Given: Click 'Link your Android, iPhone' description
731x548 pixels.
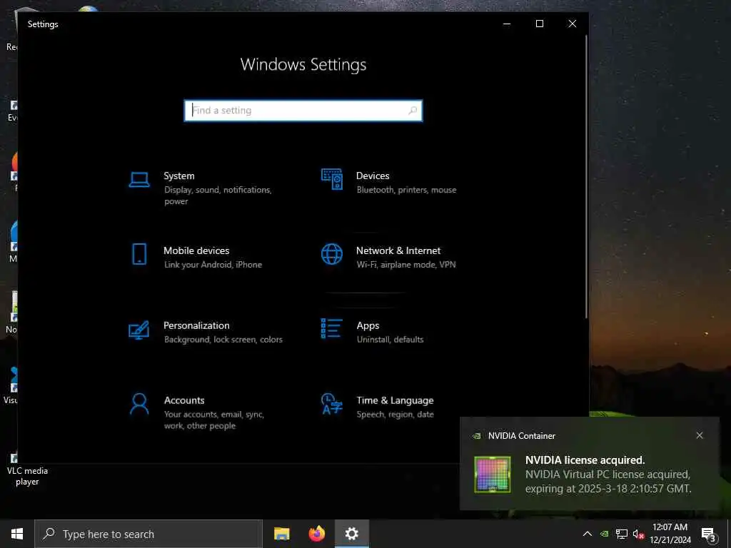Looking at the screenshot, I should tap(213, 265).
